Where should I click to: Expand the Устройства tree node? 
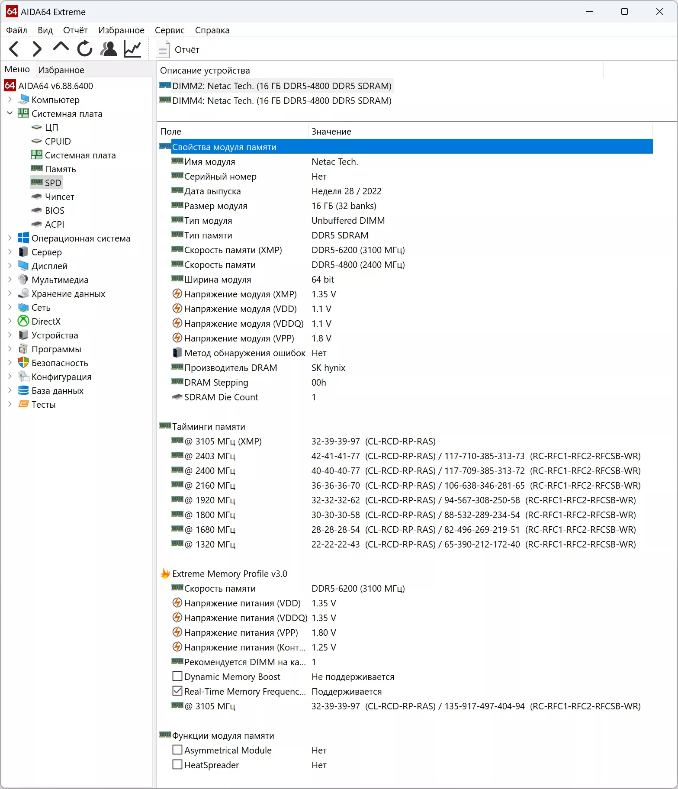tap(10, 335)
